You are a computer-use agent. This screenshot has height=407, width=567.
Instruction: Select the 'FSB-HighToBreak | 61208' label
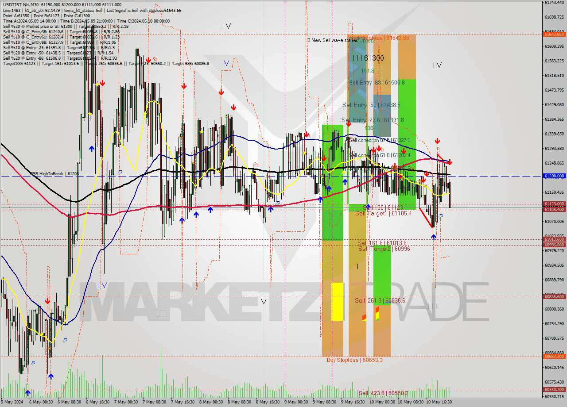pyautogui.click(x=54, y=174)
